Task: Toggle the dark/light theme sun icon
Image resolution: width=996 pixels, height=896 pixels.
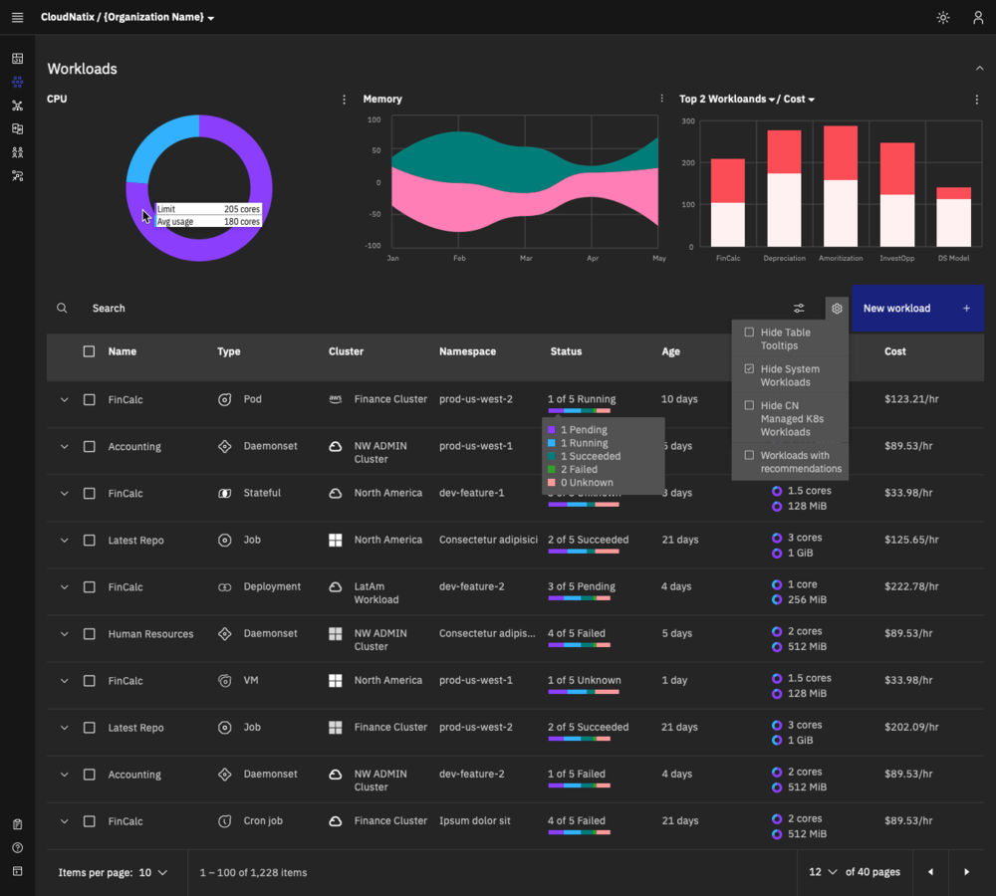Action: tap(942, 17)
